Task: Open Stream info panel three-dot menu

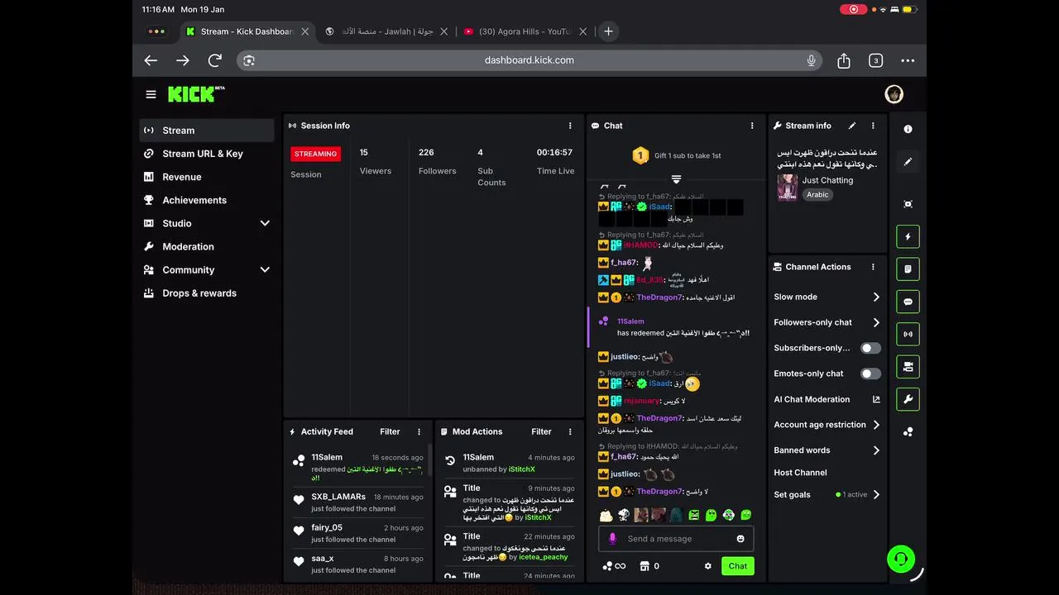Action: 873,126
